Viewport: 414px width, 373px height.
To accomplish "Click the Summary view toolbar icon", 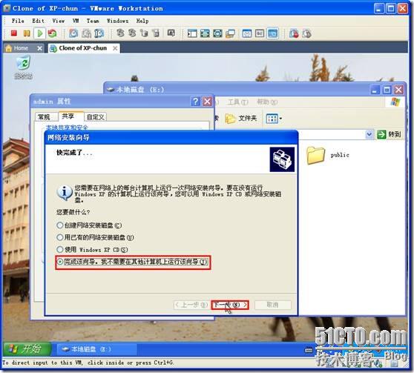I will point(247,33).
